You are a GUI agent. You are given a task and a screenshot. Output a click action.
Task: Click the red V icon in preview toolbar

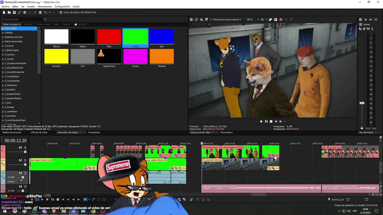tap(281, 19)
